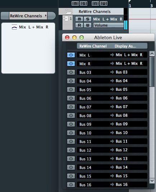156x192 pixels.
Task: Enable Write automation on Mix track
Action: (x=88, y=25)
